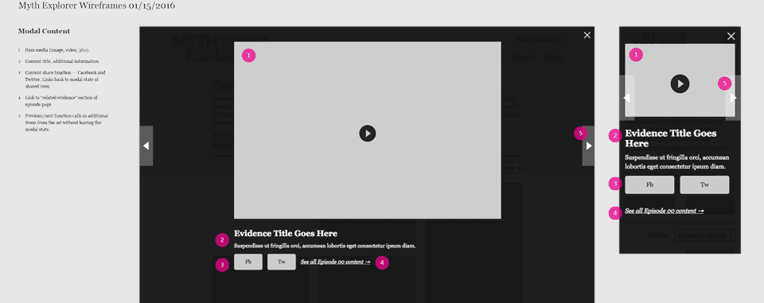This screenshot has width=764, height=303.
Task: Close the mobile modal with X
Action: click(x=731, y=36)
